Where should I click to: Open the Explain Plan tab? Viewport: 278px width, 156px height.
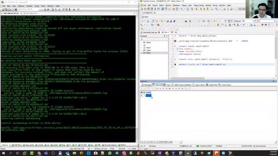coord(212,85)
